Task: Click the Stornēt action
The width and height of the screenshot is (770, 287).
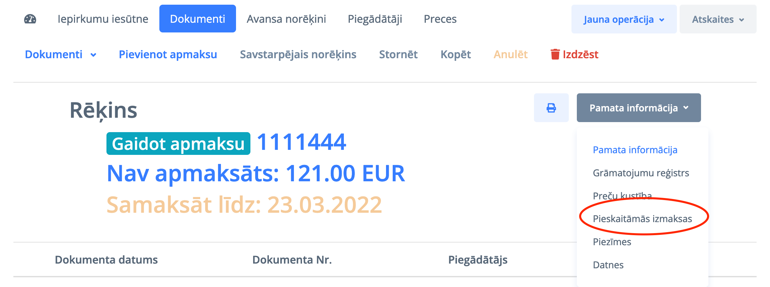Action: pyautogui.click(x=398, y=55)
